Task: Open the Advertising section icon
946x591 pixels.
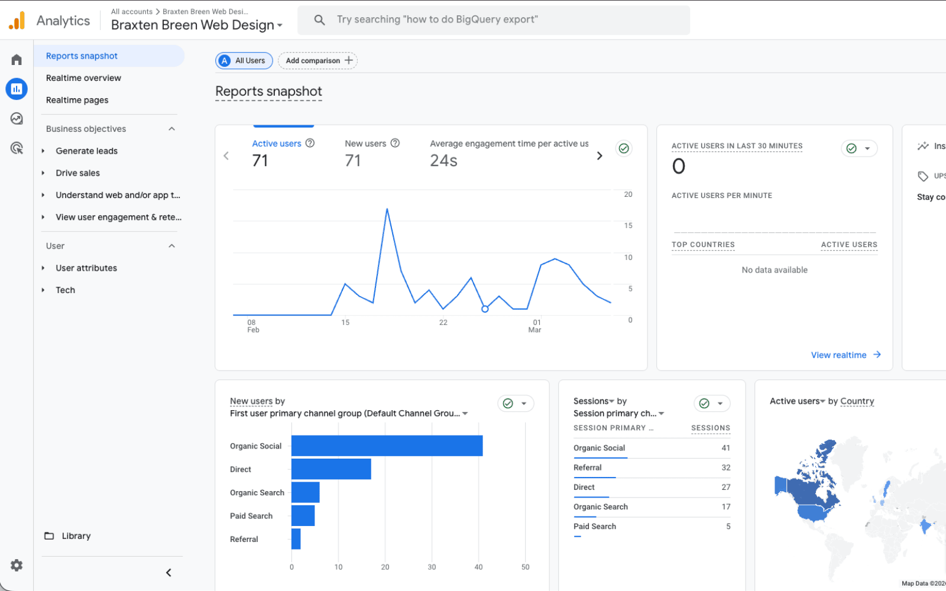Action: click(16, 148)
